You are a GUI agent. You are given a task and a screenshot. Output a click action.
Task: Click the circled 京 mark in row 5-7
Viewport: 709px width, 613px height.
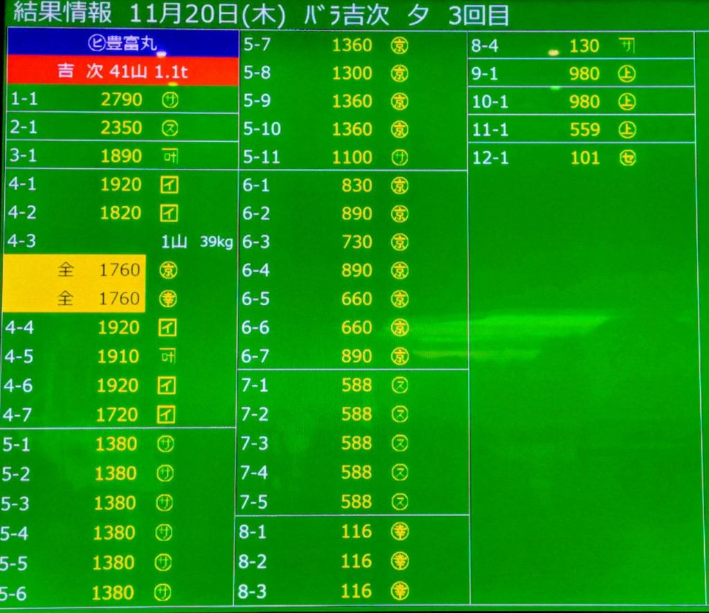pyautogui.click(x=400, y=46)
